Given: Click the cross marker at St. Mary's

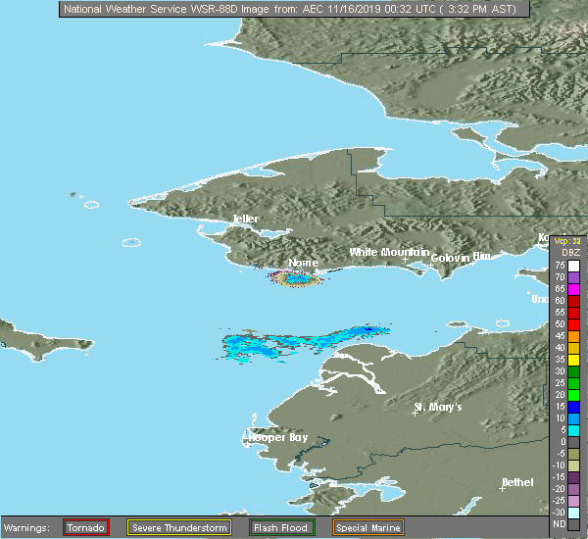Looking at the screenshot, I should (415, 414).
